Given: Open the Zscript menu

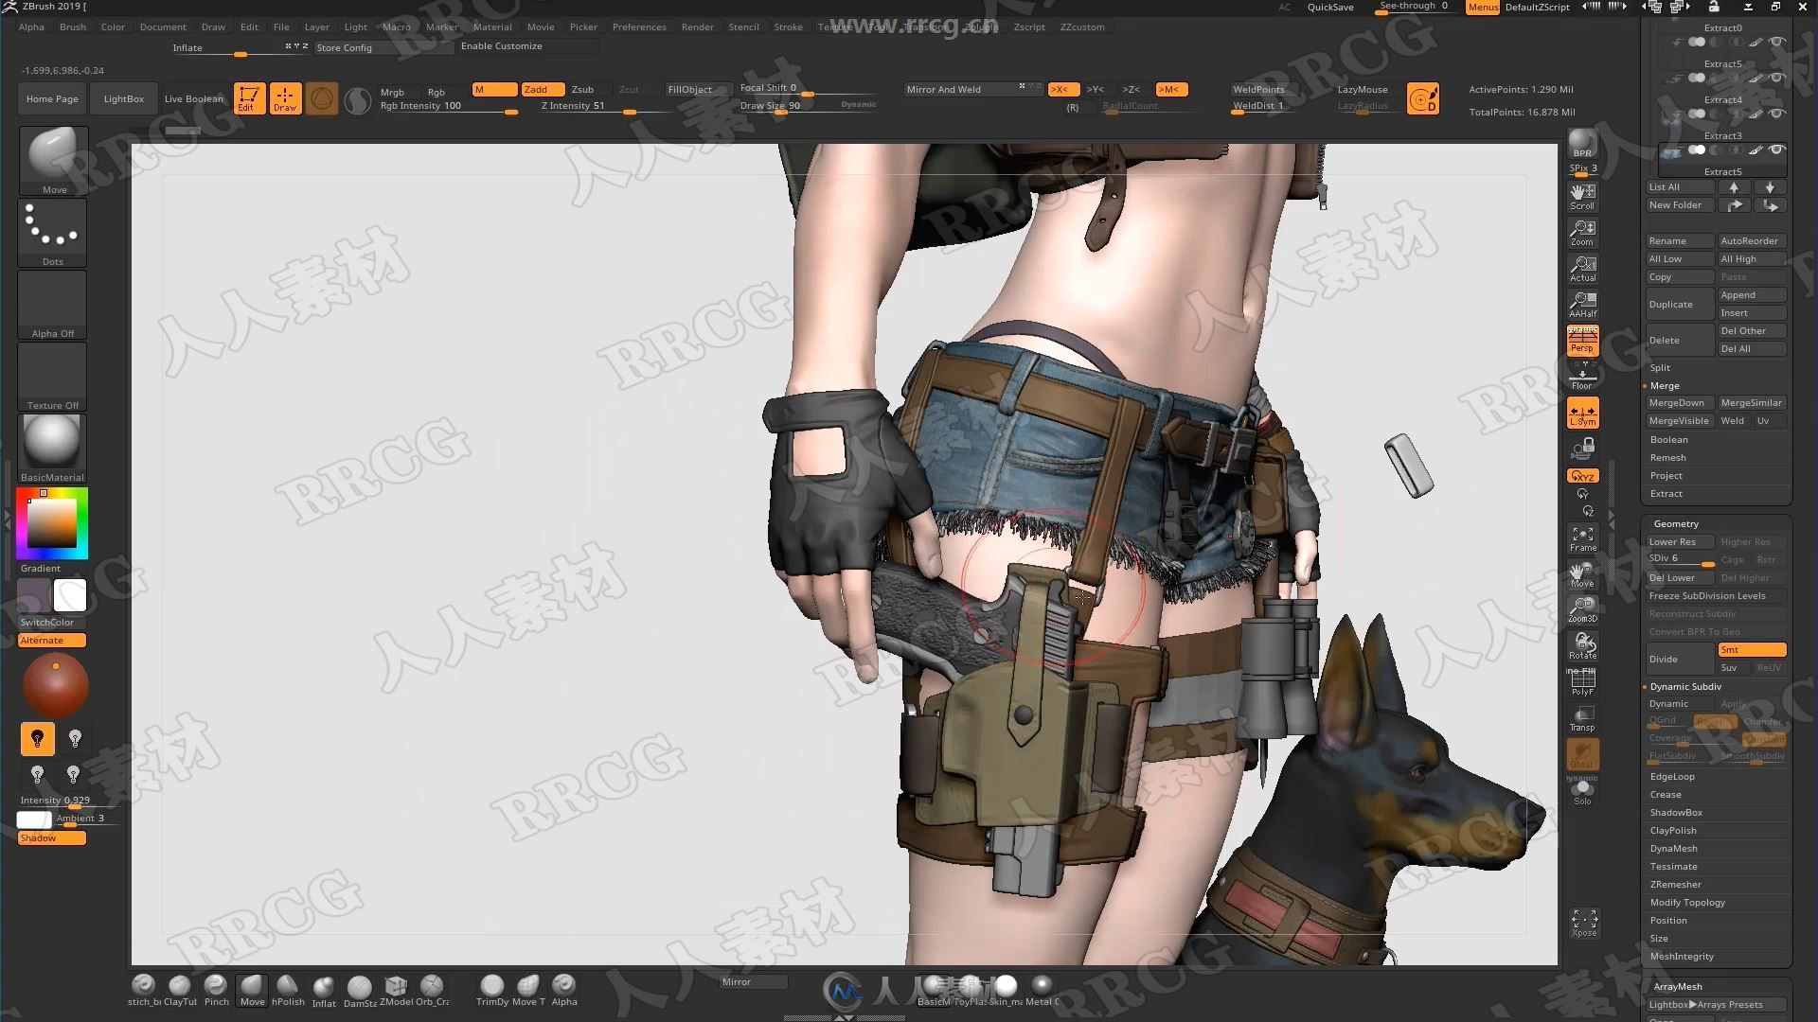Looking at the screenshot, I should click(1029, 26).
